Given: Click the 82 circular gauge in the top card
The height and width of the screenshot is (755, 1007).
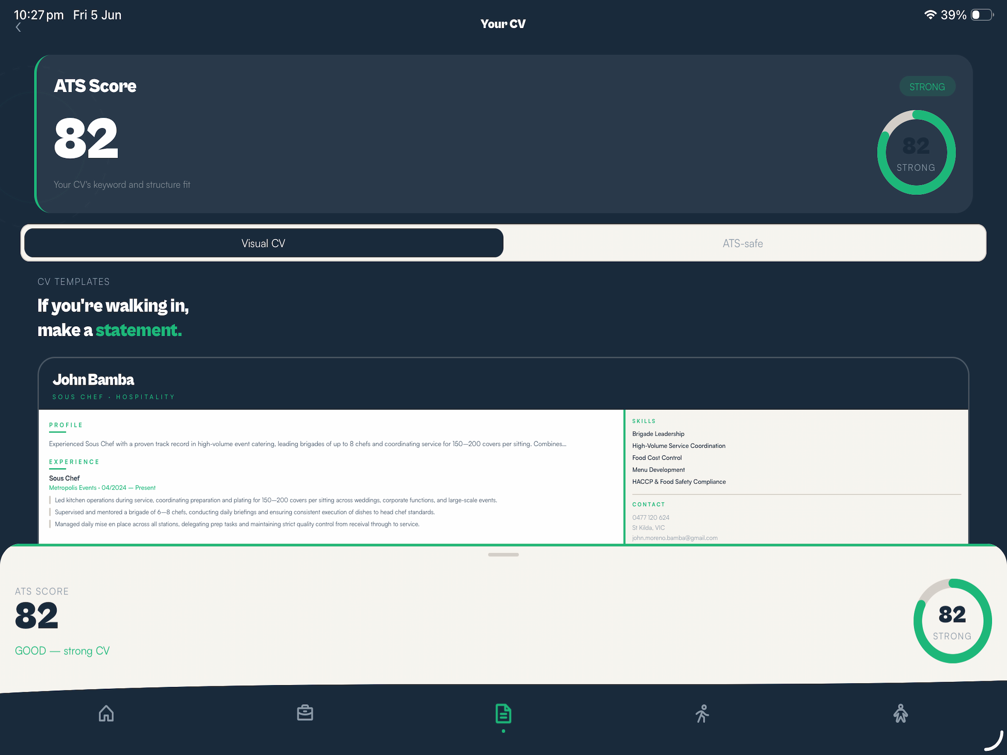Looking at the screenshot, I should point(916,153).
